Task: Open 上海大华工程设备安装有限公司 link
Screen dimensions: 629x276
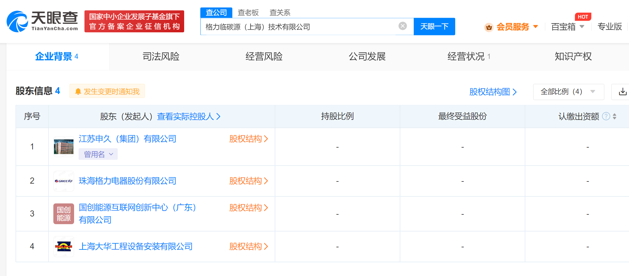Action: pos(136,246)
